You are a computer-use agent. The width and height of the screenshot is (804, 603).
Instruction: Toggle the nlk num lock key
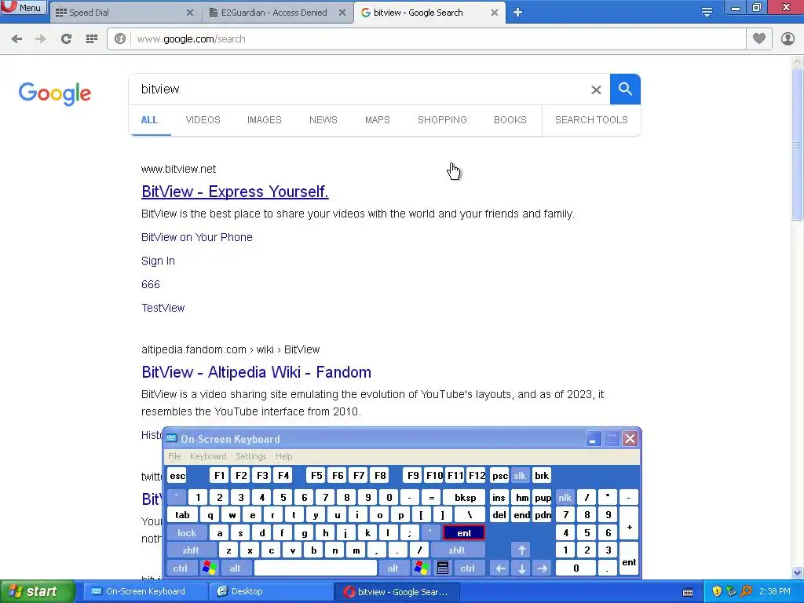click(x=565, y=498)
